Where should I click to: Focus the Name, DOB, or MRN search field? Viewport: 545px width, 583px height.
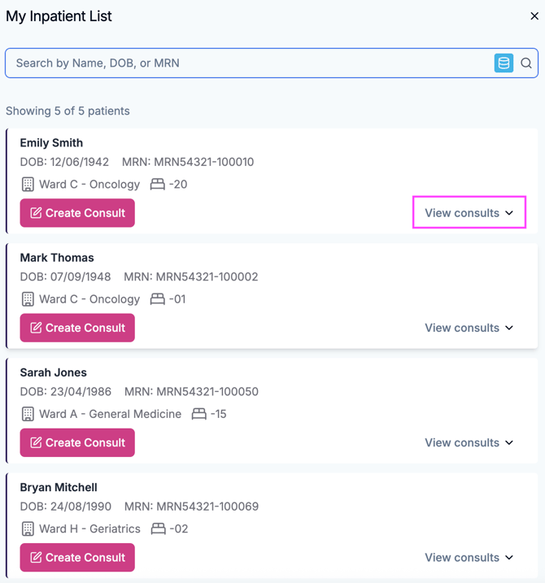point(244,63)
